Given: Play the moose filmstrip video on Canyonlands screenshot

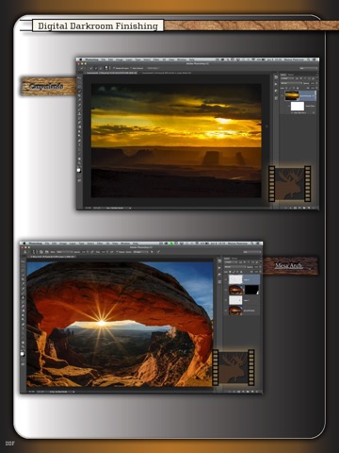Looking at the screenshot, I should pyautogui.click(x=289, y=184).
